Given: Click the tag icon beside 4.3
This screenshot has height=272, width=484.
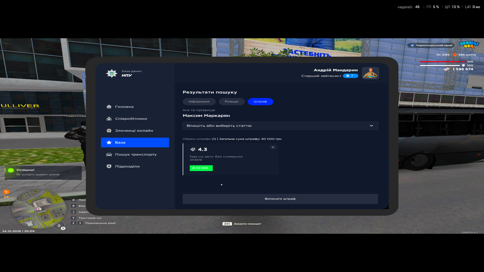Looking at the screenshot, I should coord(193,150).
